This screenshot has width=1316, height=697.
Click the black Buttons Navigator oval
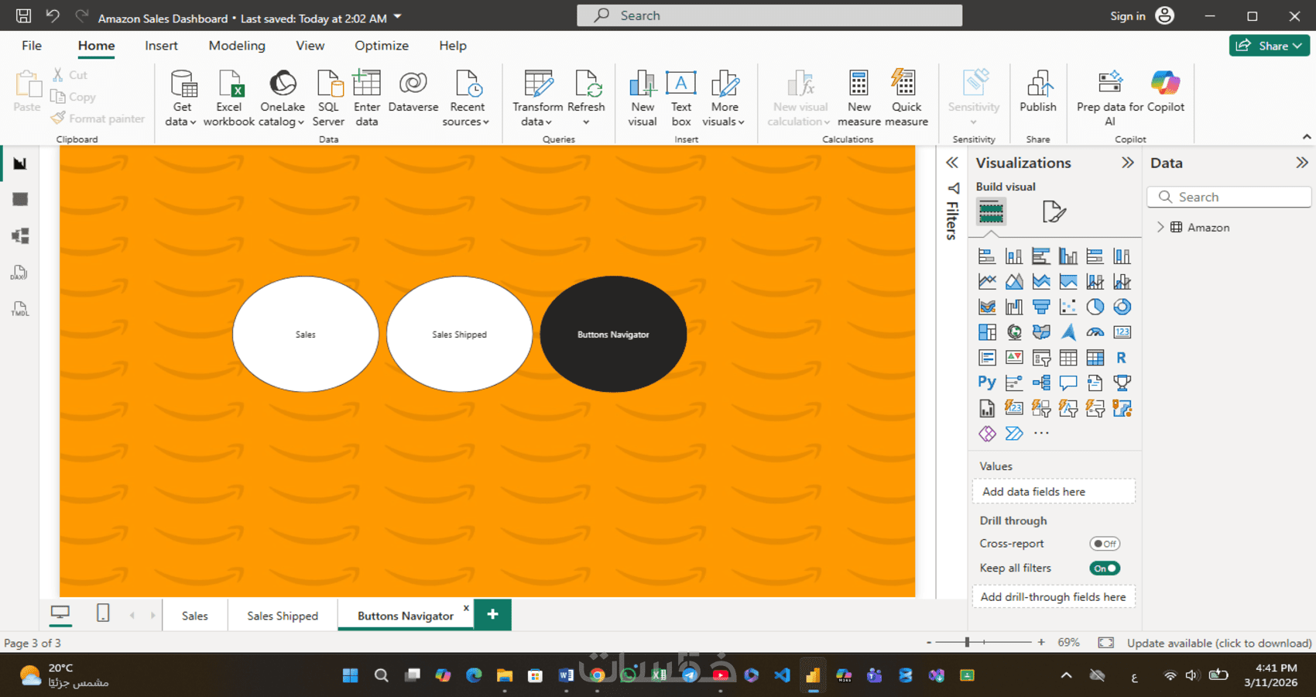click(613, 335)
